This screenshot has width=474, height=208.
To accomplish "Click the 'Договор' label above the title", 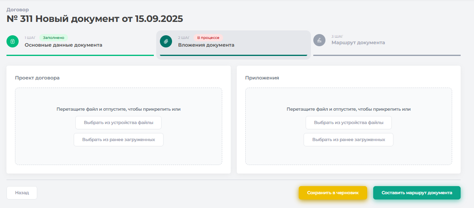I will [x=17, y=9].
